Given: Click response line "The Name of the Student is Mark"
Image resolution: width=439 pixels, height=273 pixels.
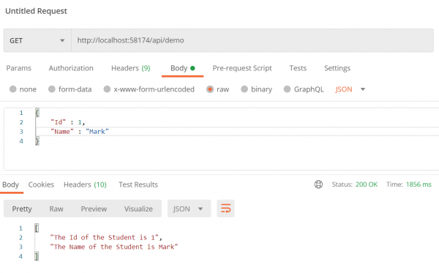Looking at the screenshot, I should point(114,247).
